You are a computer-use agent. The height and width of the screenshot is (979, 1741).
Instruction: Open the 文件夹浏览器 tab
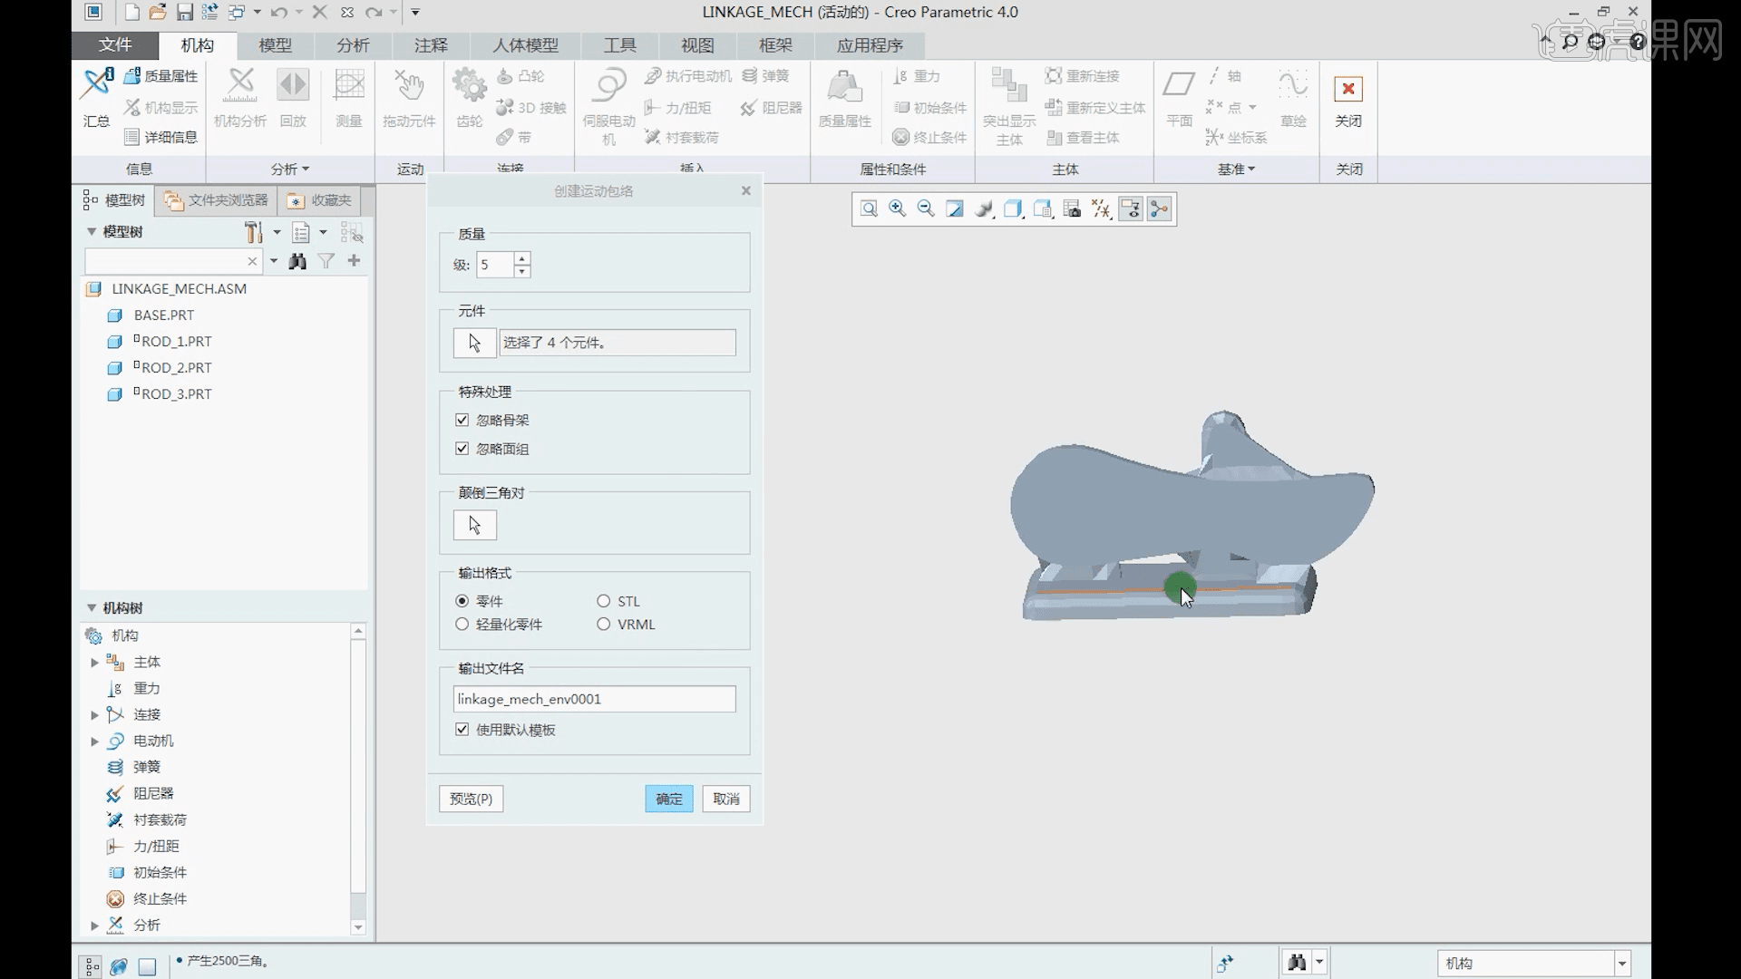[217, 200]
